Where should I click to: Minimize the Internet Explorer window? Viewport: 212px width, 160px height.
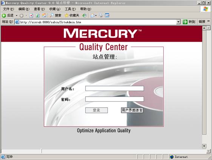tap(200, 3)
